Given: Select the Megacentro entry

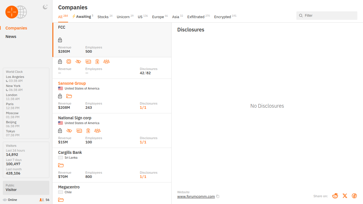Looking at the screenshot, I should click(69, 187).
